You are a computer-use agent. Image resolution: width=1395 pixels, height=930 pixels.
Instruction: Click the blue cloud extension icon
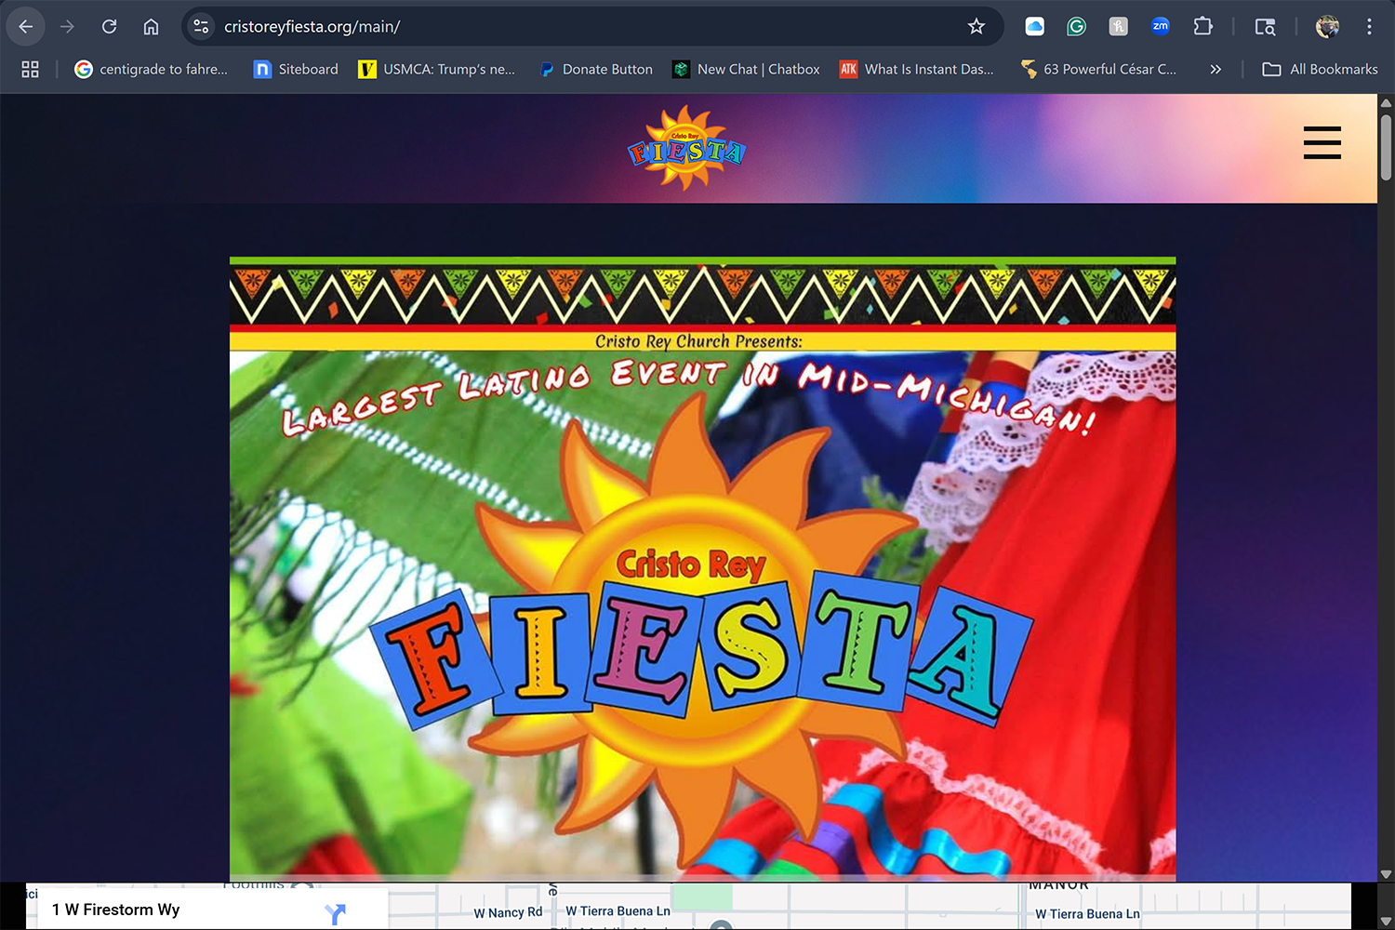[x=1033, y=26]
